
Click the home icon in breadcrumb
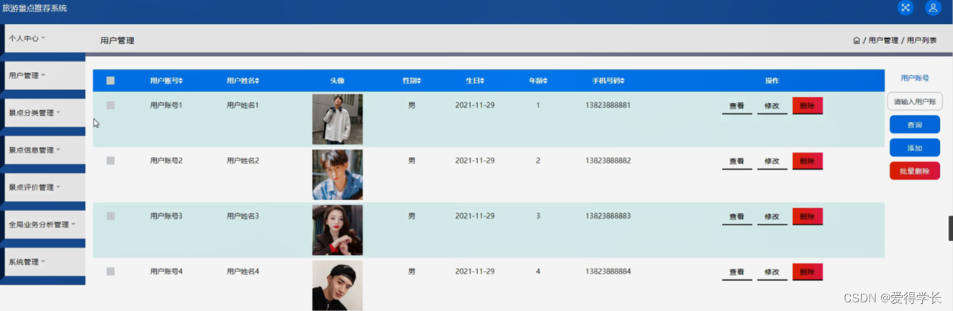coord(857,40)
